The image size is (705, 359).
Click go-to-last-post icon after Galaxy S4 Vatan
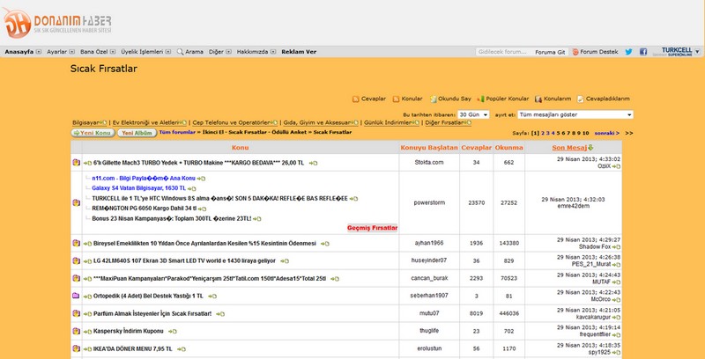(191, 189)
